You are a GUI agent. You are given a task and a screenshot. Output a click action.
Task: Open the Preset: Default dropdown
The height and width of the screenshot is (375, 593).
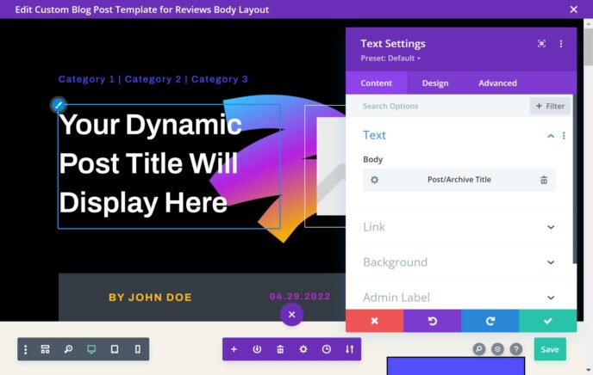coord(390,58)
